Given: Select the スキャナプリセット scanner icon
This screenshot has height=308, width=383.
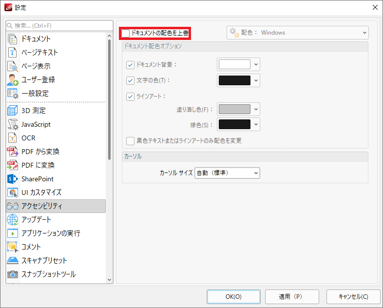Looking at the screenshot, I should point(12,261).
